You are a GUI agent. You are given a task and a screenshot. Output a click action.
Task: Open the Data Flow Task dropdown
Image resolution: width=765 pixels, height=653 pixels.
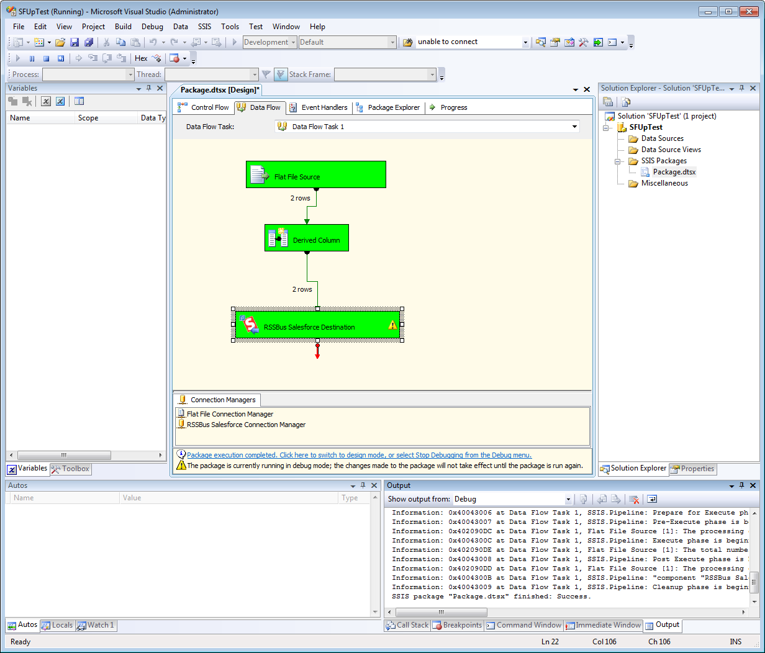coord(574,127)
